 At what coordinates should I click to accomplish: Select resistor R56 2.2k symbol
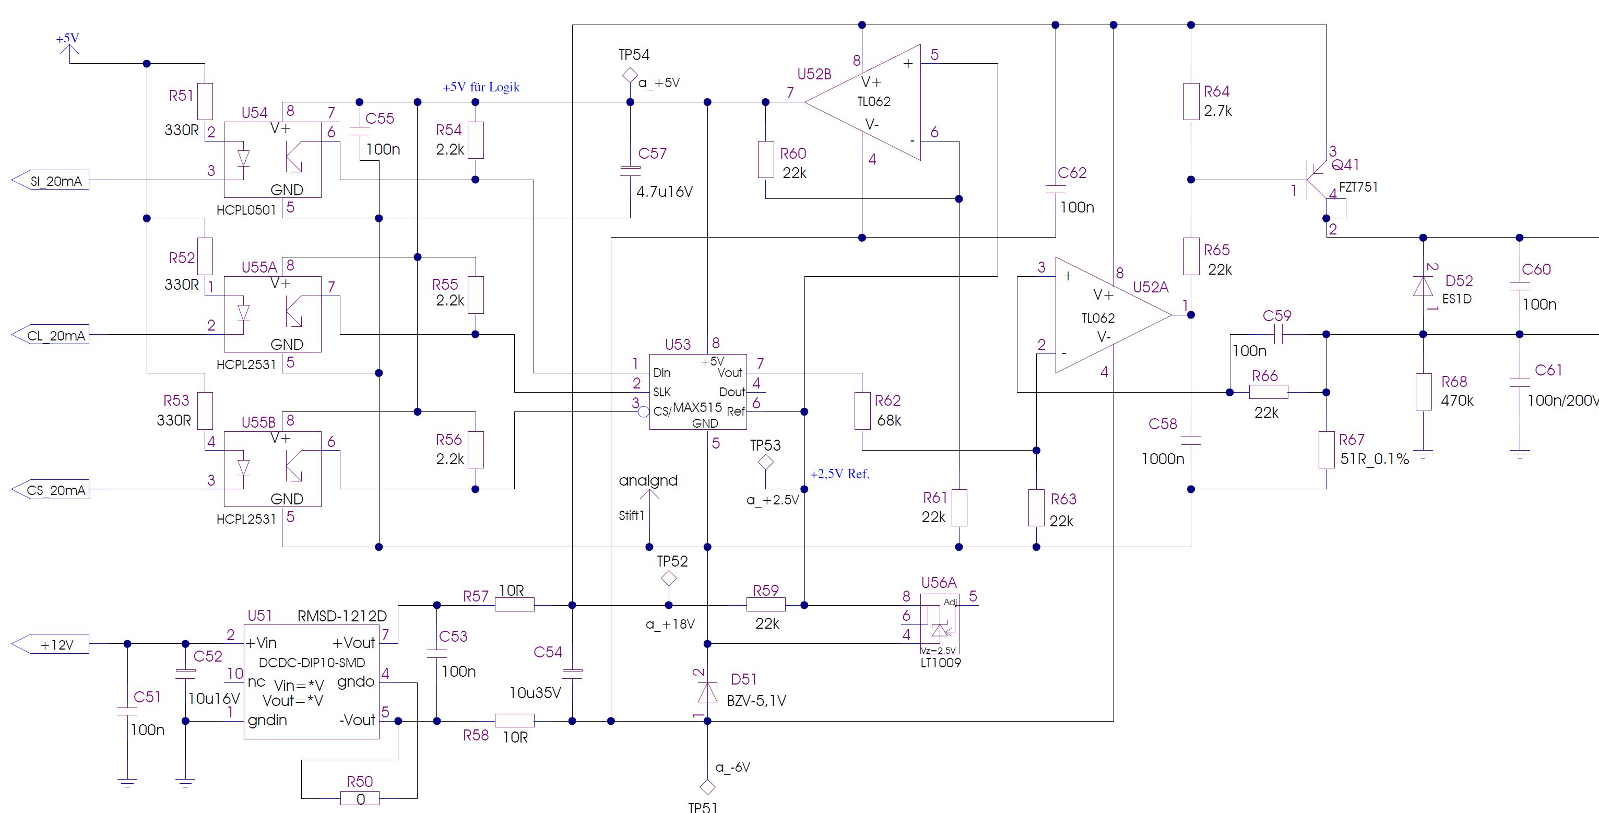tap(476, 450)
